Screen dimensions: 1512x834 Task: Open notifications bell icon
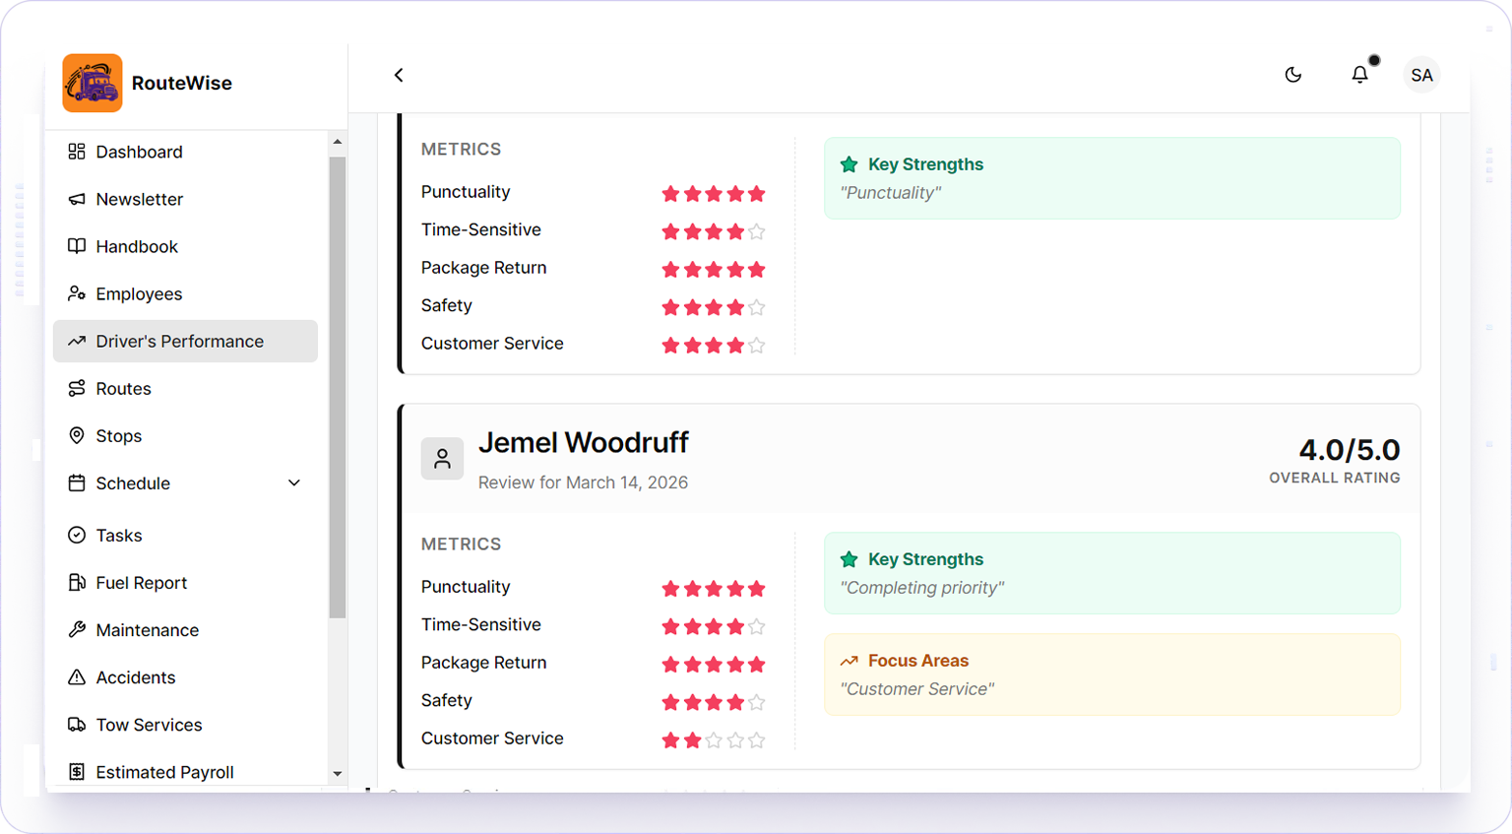pyautogui.click(x=1359, y=75)
